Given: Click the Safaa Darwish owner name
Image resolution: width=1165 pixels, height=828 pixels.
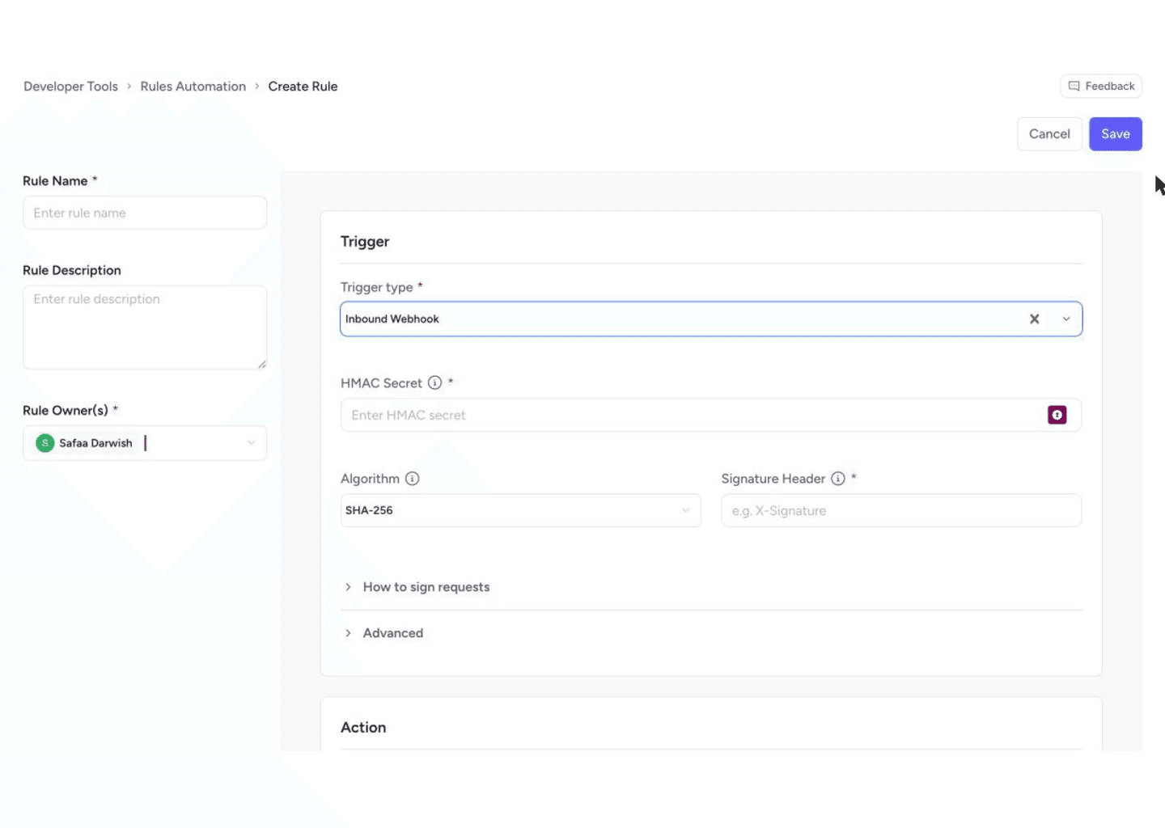Looking at the screenshot, I should (95, 443).
